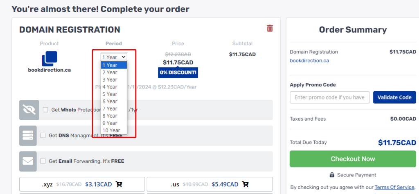Open the Terms Of Service link
The image size is (419, 194).
(394, 187)
